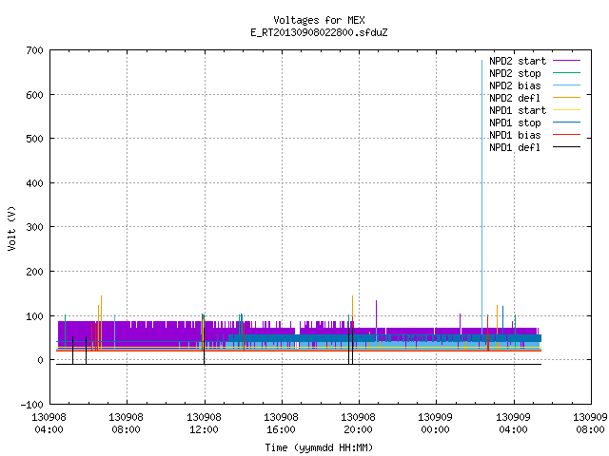Click the green NPD2 stop legend line
Viewport: 609px width, 456px height.
point(566,73)
